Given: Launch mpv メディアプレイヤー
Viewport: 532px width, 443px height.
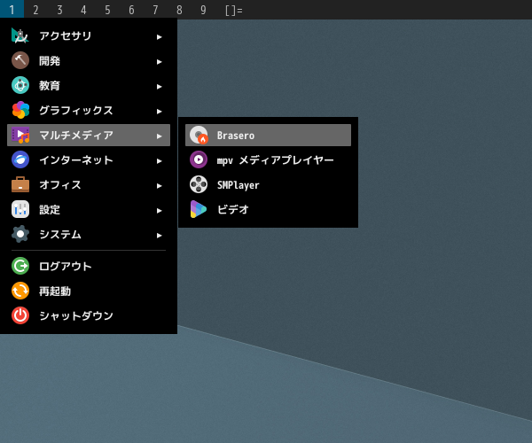Looking at the screenshot, I should pos(268,159).
